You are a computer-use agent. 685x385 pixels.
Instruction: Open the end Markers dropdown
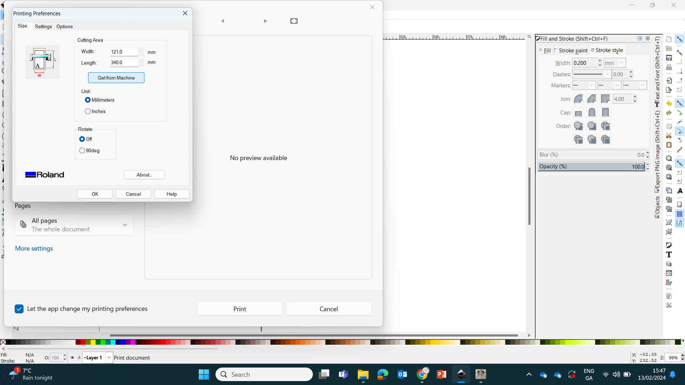635,85
